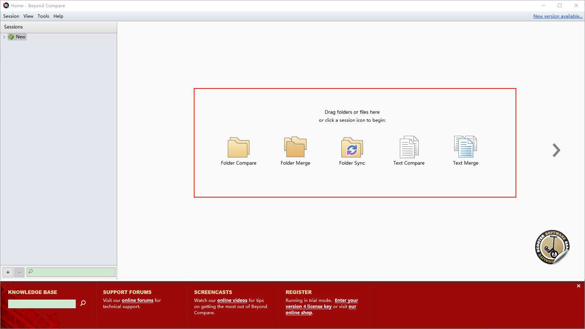Image resolution: width=585 pixels, height=329 pixels.
Task: Start a Text Merge session
Action: (x=466, y=151)
